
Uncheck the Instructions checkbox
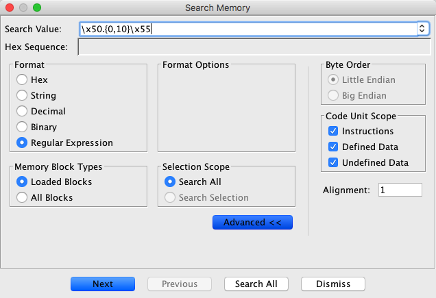pos(333,131)
